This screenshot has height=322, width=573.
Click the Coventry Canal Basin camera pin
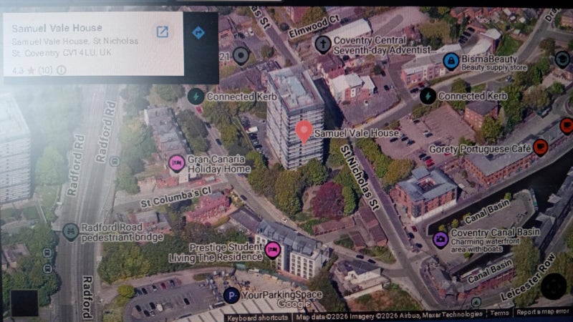point(440,238)
